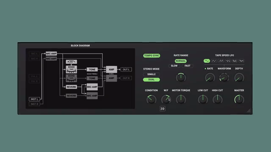This screenshot has height=152, width=271.
Task: Click the LFO RATE knob
Action: pos(210,78)
